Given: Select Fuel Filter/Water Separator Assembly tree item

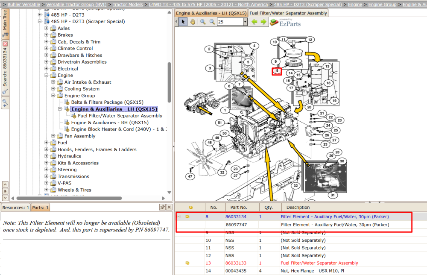Looking at the screenshot, I should pos(120,116).
